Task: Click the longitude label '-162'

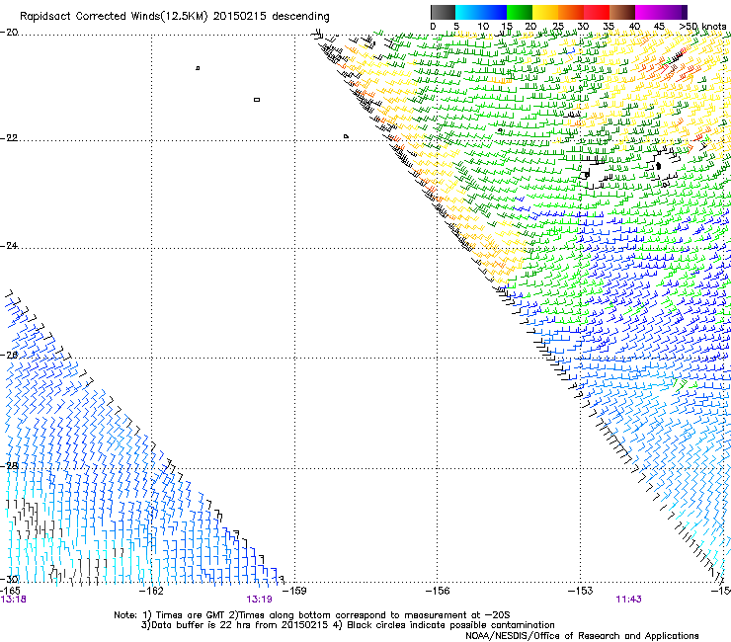Action: (151, 591)
